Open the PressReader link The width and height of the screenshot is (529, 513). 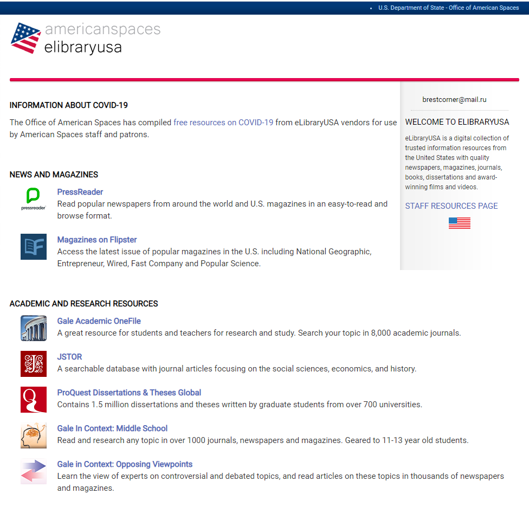pos(80,192)
